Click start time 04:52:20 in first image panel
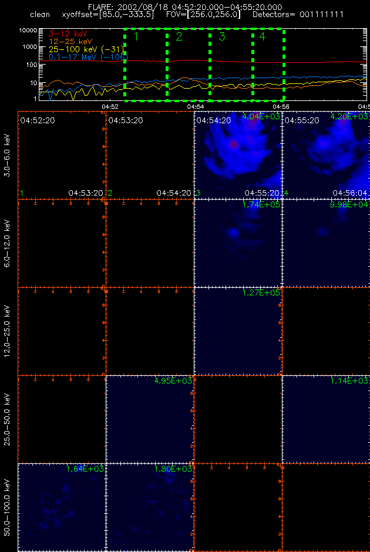Screen dimensions: 370x552 [38, 121]
